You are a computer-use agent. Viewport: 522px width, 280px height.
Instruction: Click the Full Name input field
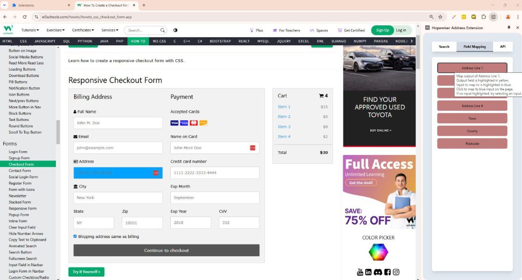[x=118, y=123]
